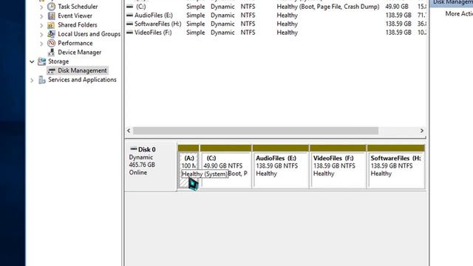Click the Task Scheduler clock icon
The height and width of the screenshot is (266, 473).
[51, 7]
